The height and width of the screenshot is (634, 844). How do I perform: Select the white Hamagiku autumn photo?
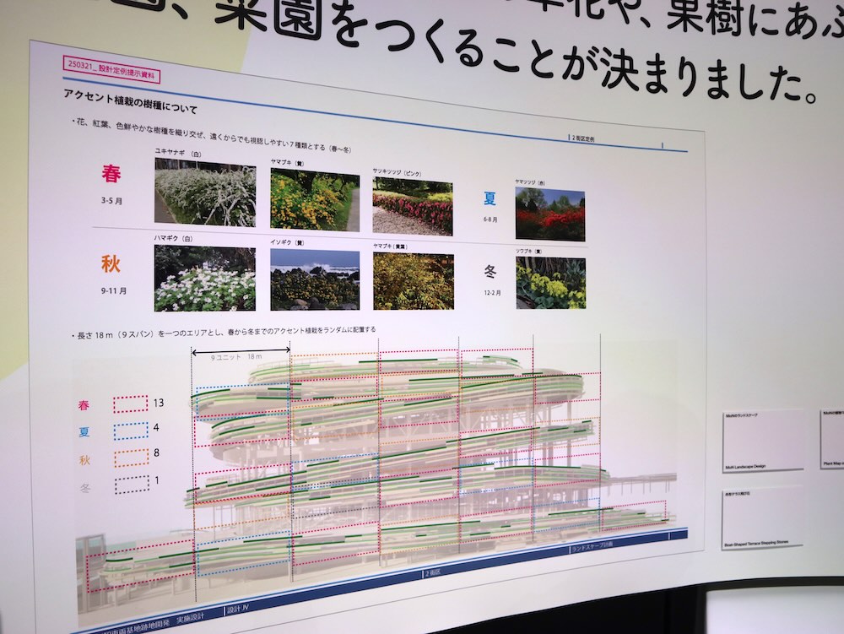(x=204, y=278)
